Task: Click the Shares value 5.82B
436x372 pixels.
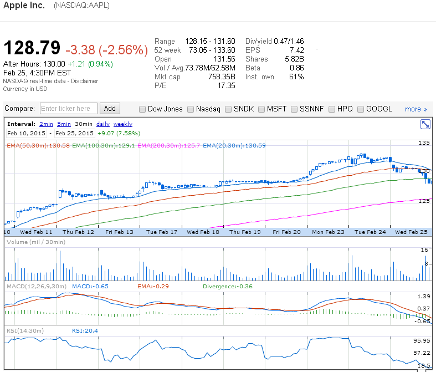Action: tap(294, 59)
